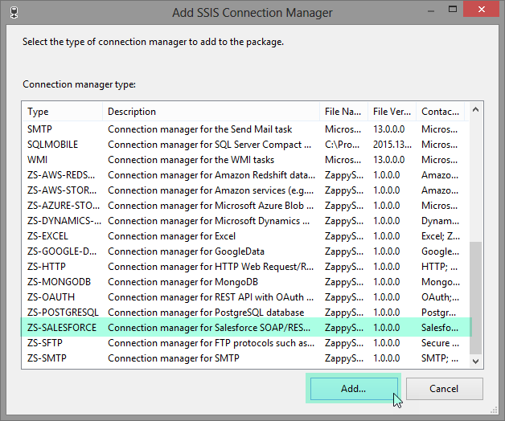Click the vertical scrollbar thumb
Screen dimensions: 505x421
(x=476, y=298)
